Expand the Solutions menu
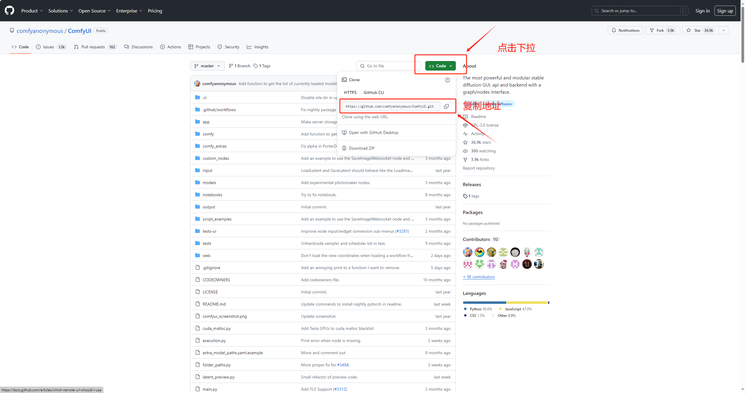The width and height of the screenshot is (745, 393). tap(61, 11)
